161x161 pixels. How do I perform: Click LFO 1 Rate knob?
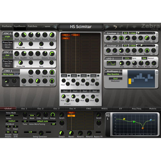click(x=135, y=63)
